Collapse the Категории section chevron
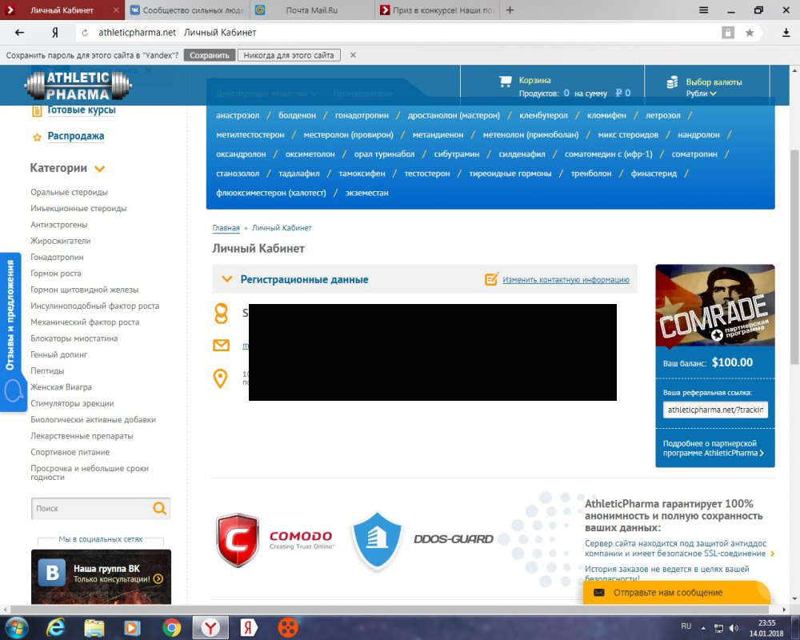This screenshot has width=800, height=640. coord(100,169)
